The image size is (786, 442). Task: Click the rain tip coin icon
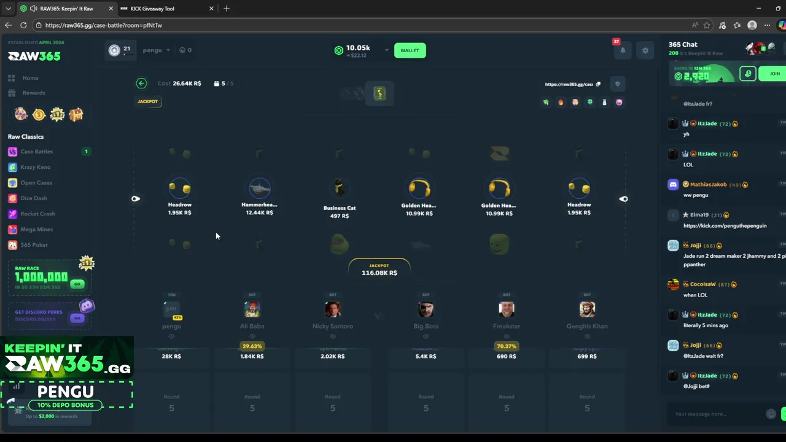tap(747, 74)
